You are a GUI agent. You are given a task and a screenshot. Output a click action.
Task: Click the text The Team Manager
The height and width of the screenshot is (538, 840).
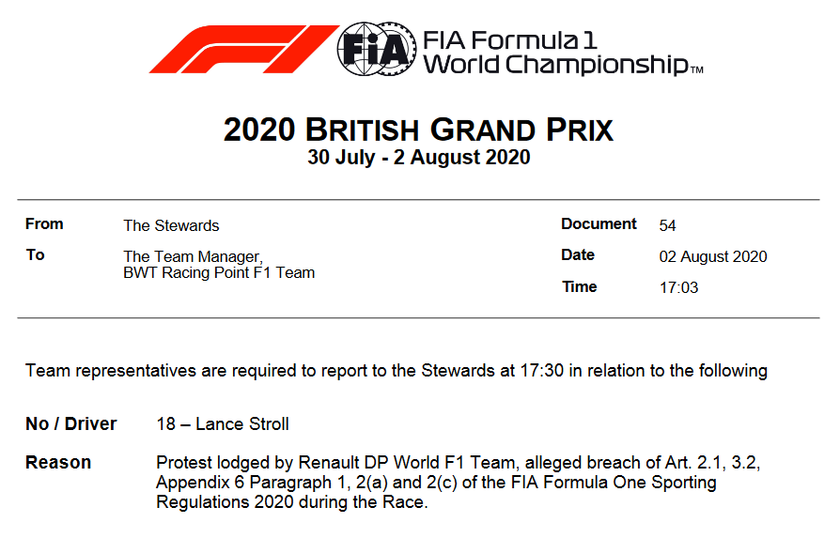click(x=193, y=256)
